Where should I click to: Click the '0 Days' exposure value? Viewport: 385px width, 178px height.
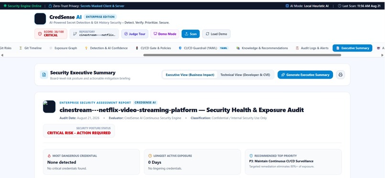point(155,162)
